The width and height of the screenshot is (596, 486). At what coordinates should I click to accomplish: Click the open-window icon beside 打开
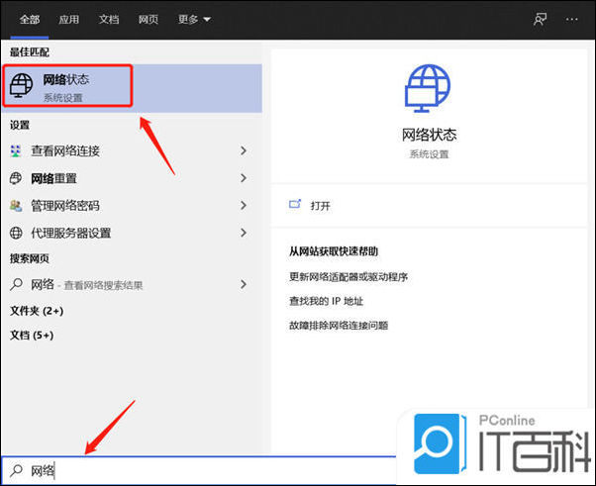coord(295,205)
